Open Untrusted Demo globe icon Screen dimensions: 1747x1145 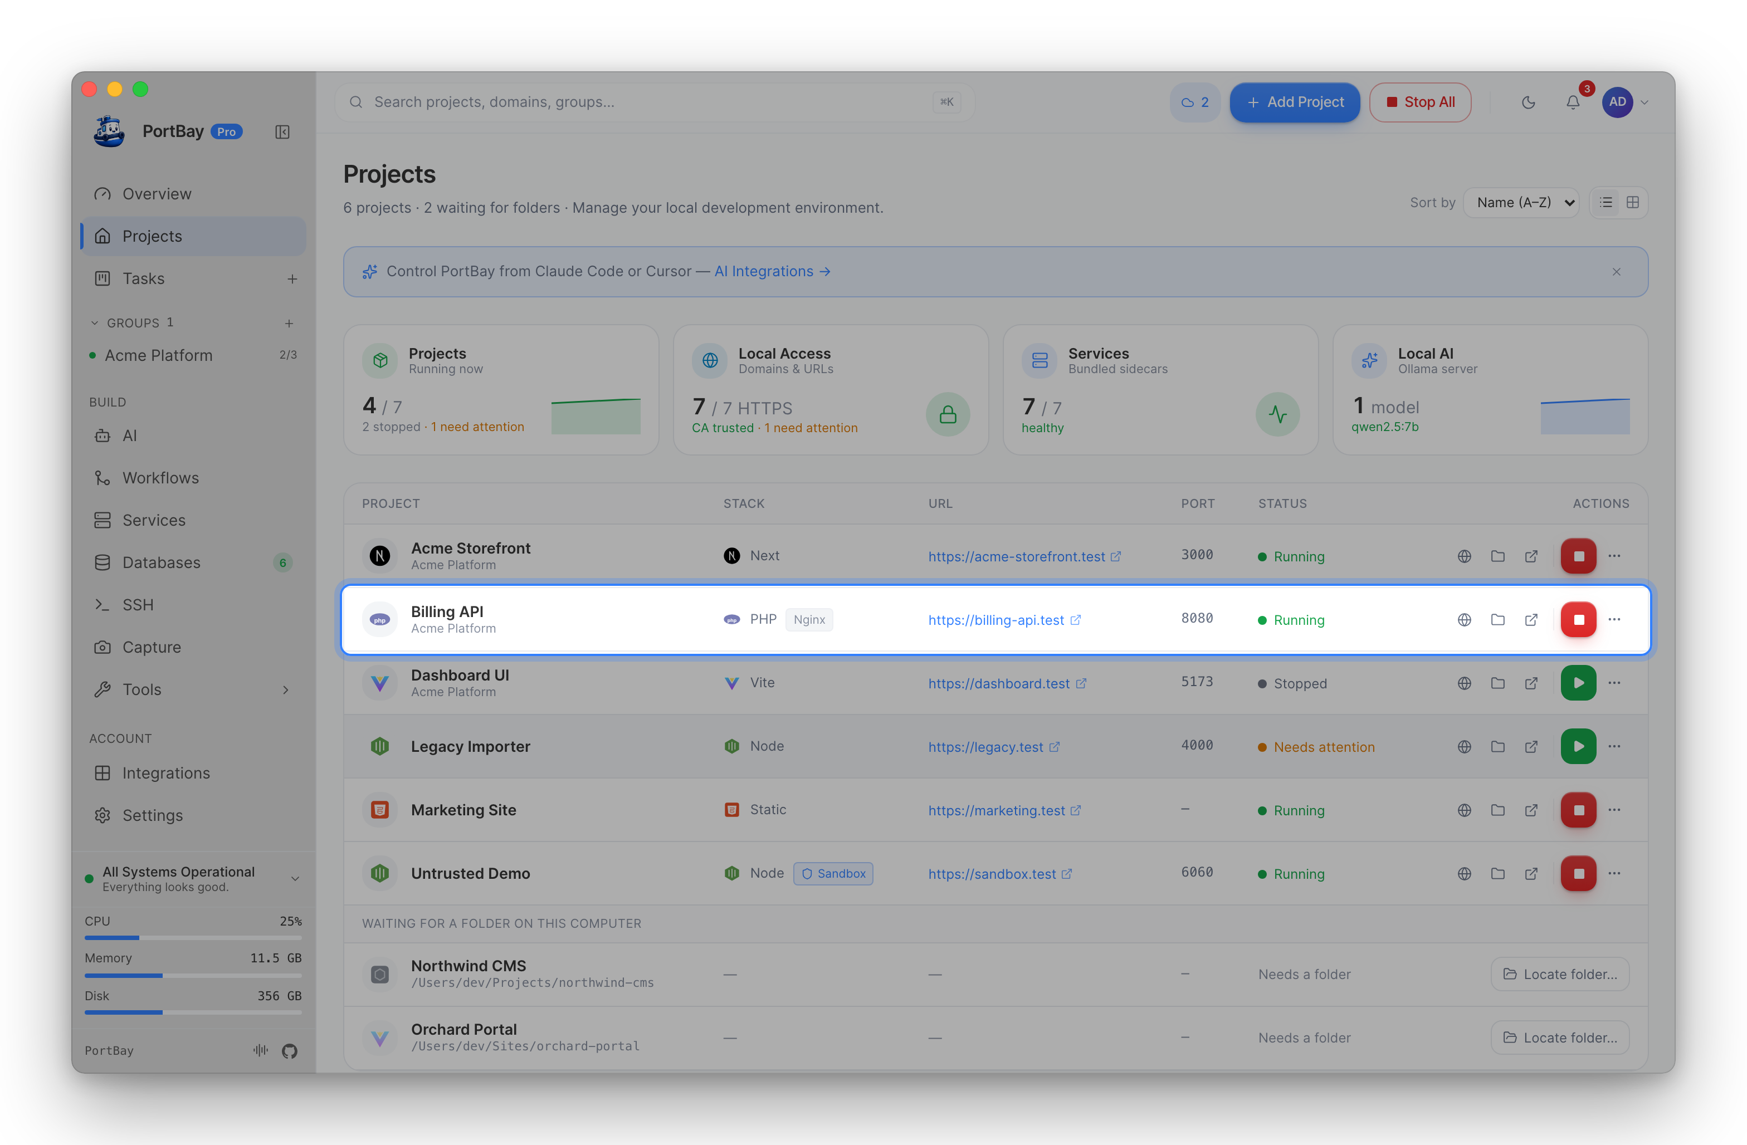(1465, 873)
